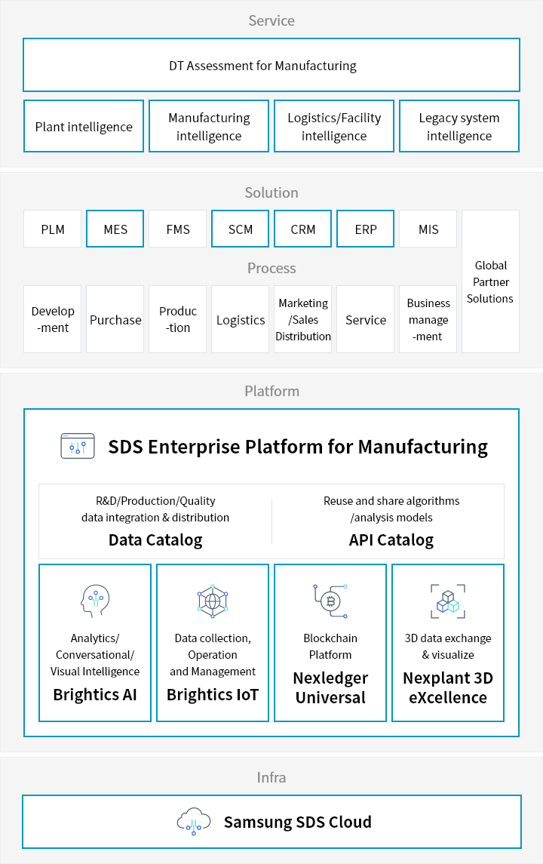Select the ERP solution tile
This screenshot has height=864, width=543.
click(366, 229)
